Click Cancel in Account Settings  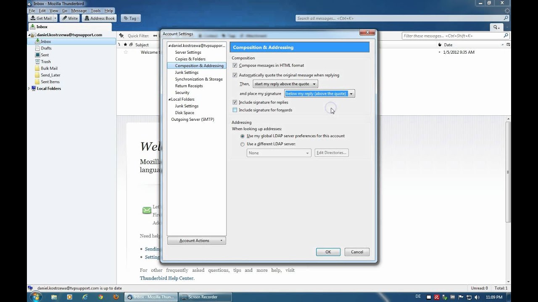click(x=357, y=252)
